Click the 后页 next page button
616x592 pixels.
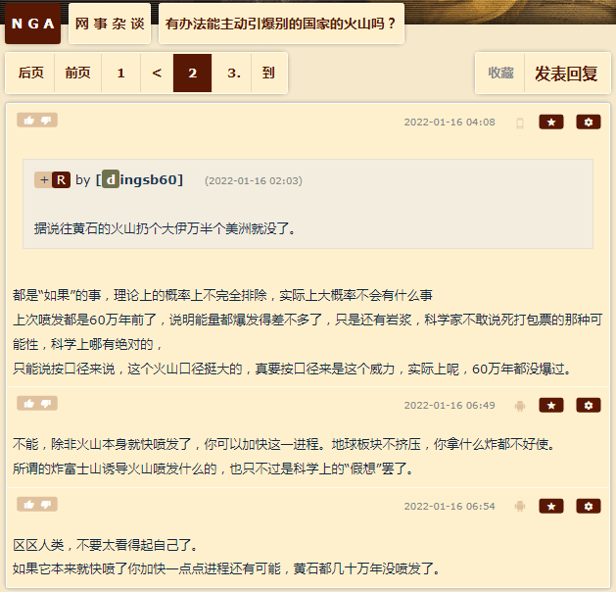coord(30,74)
